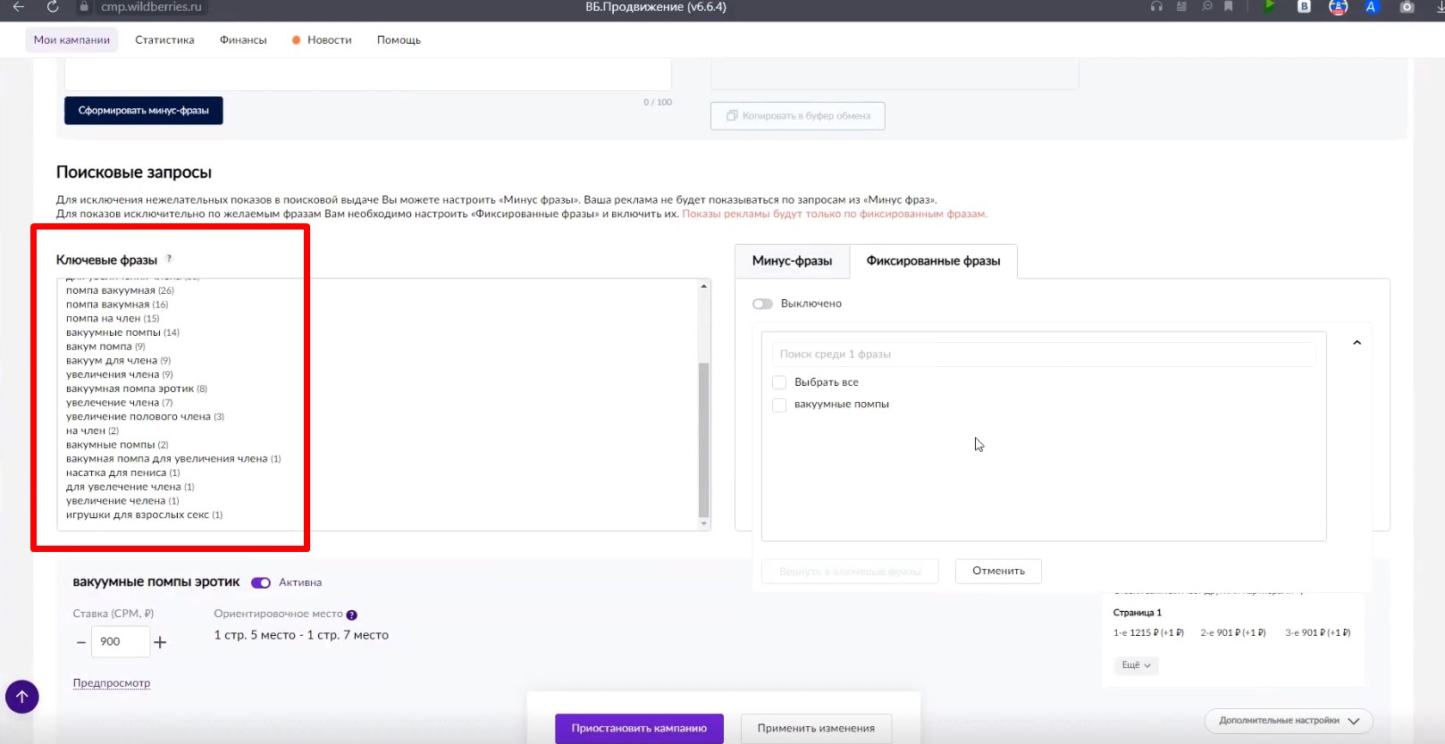Select key phrase 'насатка для пениса (1)'
This screenshot has width=1445, height=744.
122,472
